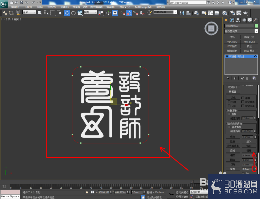Expand the 可编辑样条线 stack entry
The image size is (260, 199).
click(227, 57)
